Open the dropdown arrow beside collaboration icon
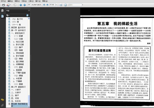The image size is (154, 108). point(11,5)
